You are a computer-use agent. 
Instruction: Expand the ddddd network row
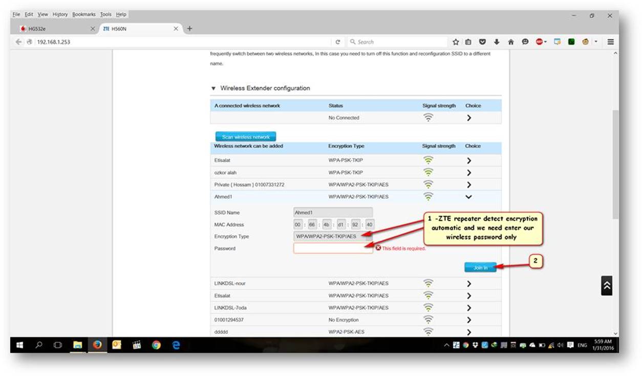468,332
